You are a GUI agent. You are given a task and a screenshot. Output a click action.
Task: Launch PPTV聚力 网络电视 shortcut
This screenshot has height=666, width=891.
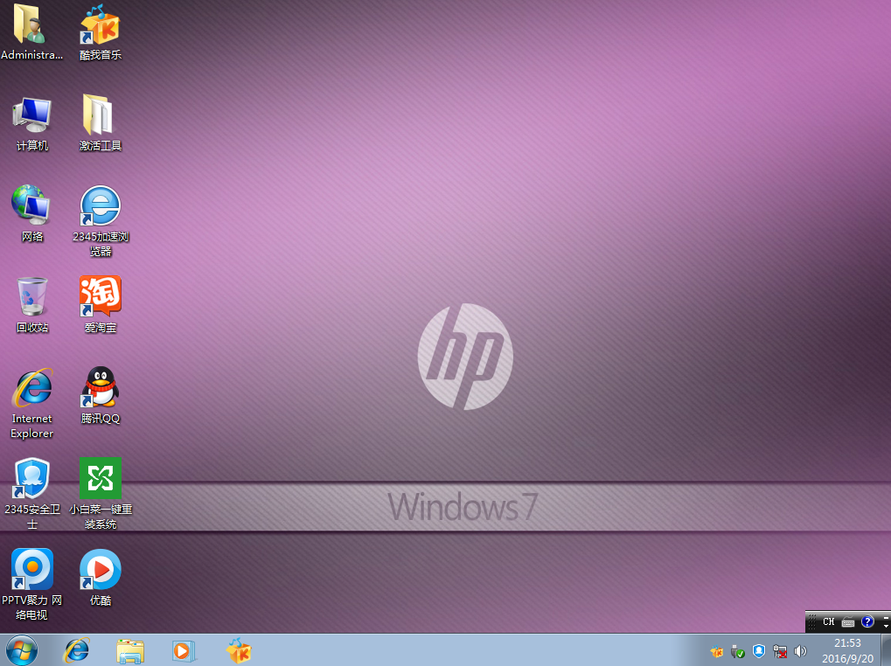[31, 585]
